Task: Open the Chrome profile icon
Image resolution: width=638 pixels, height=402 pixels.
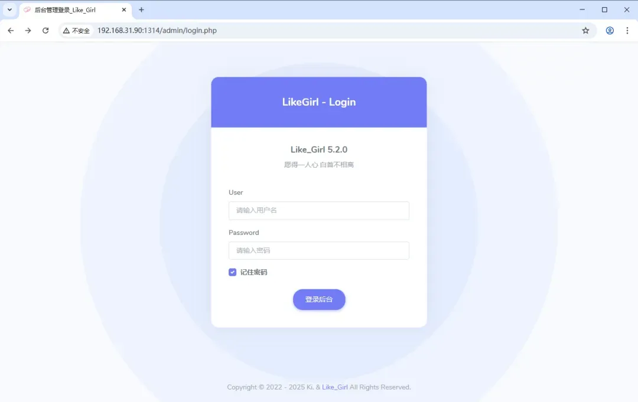Action: pos(610,31)
